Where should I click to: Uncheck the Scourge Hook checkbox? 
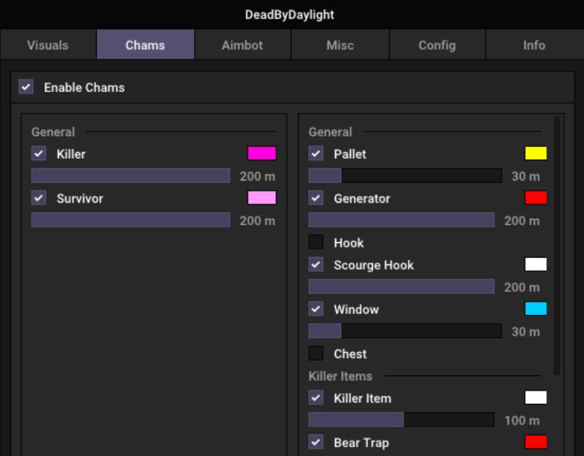point(316,265)
